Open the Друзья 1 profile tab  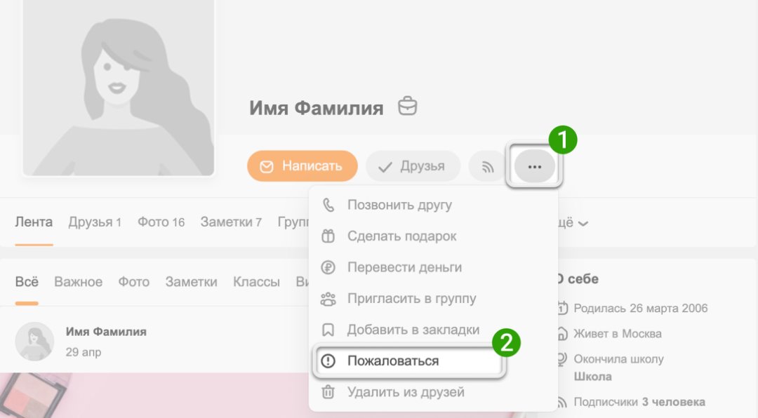[x=95, y=222]
